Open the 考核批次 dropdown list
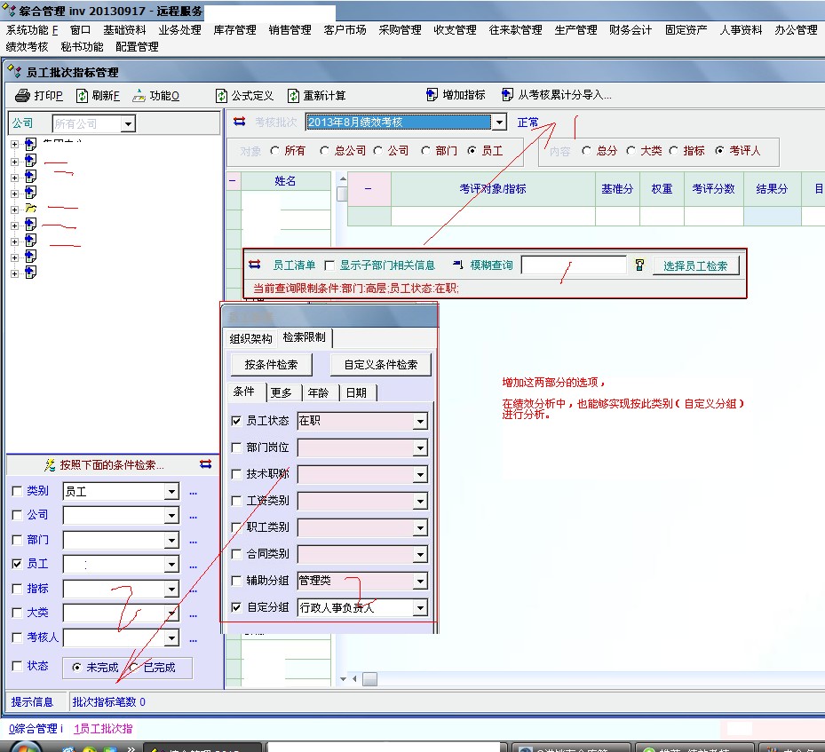Viewport: 825px width, 752px height. click(x=499, y=123)
